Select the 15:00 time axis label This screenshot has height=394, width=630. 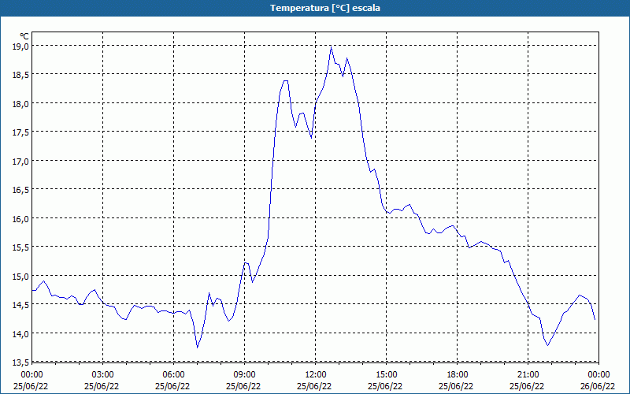point(386,375)
